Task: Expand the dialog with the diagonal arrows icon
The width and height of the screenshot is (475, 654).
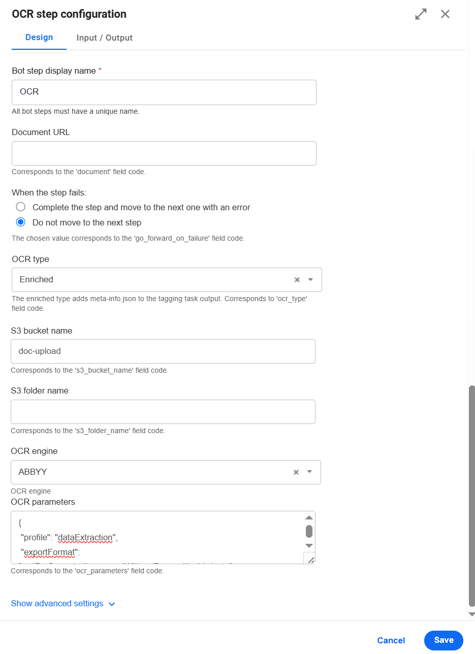Action: click(421, 14)
